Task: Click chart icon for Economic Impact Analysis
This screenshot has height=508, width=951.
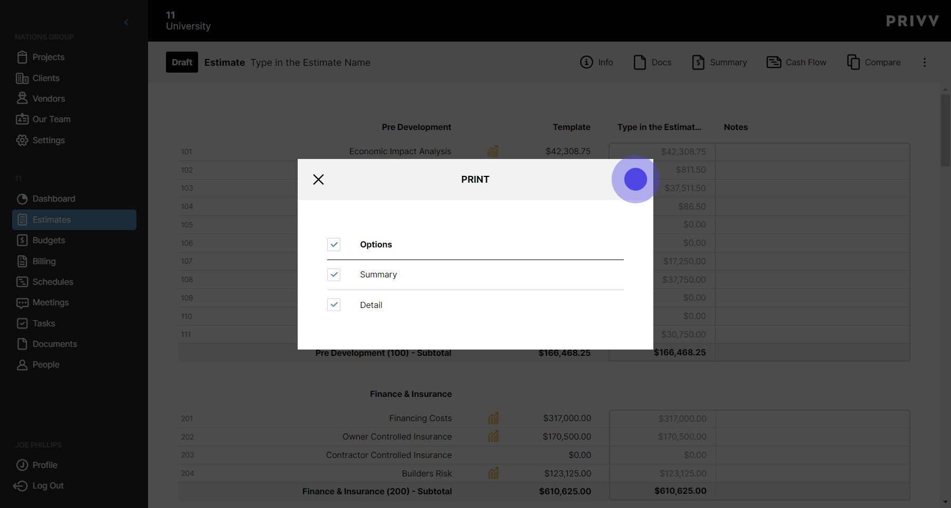Action: (x=493, y=152)
